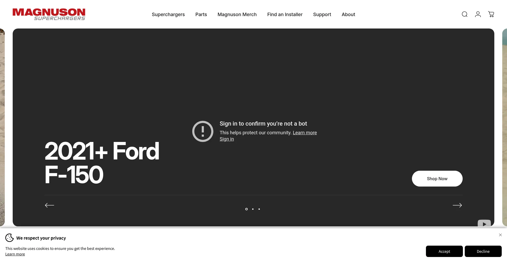Click the cookie usage description text
Viewport: 507px width, 262px height.
(x=60, y=249)
